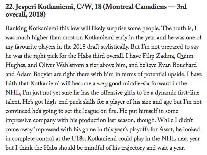Viewport: 207px width, 155px height.
Task: Click 'overall, 2018)' in the heading
Action: (x=25, y=14)
